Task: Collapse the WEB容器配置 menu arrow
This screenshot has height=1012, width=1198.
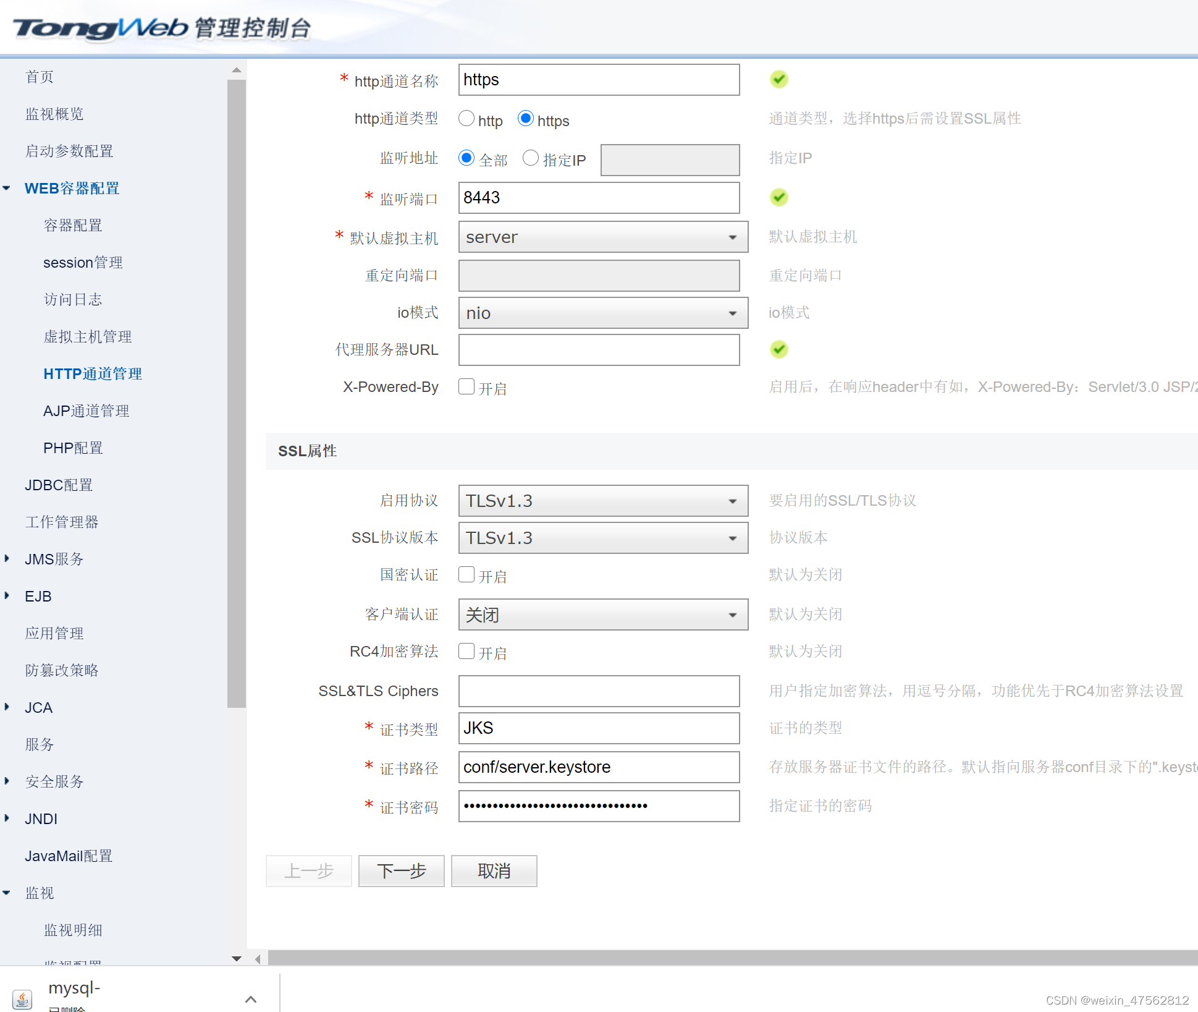Action: 7,188
